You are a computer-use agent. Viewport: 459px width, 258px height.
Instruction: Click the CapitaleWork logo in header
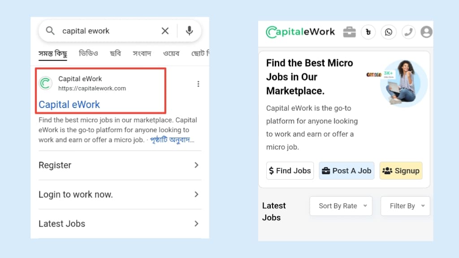300,32
